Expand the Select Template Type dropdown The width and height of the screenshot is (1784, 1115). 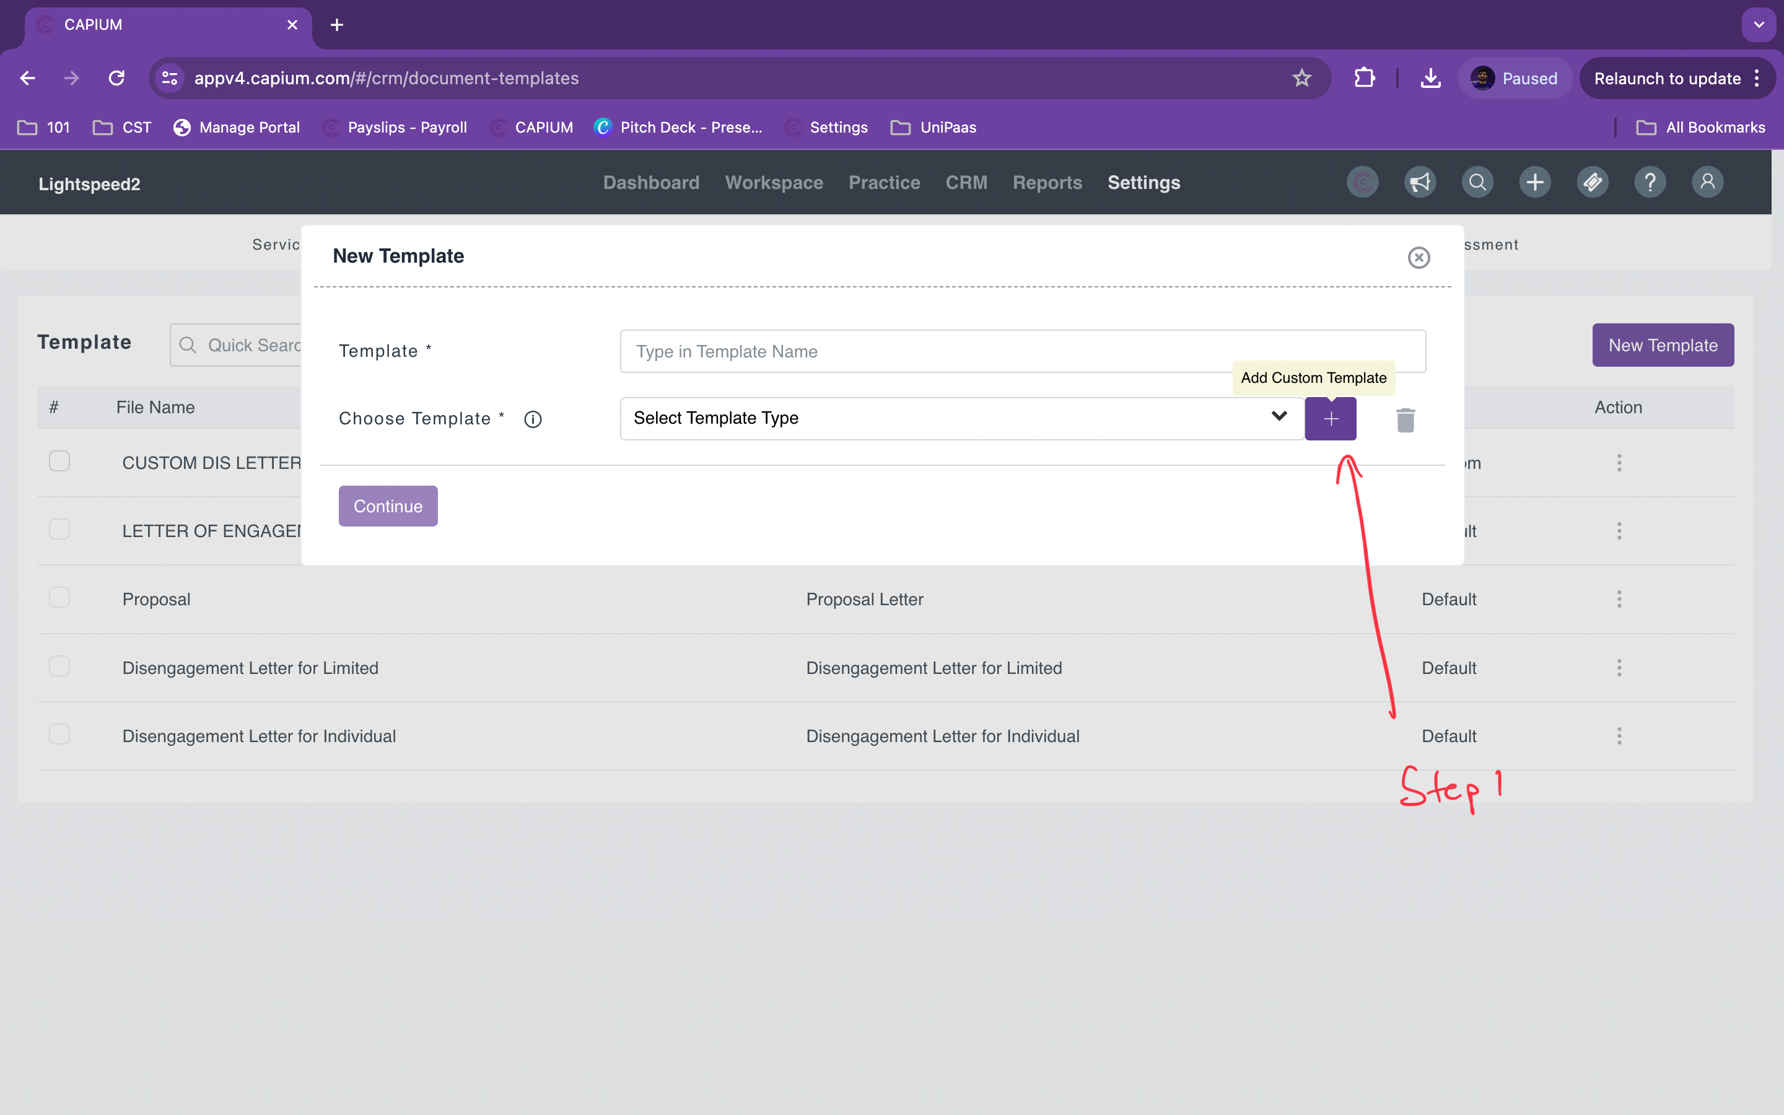[x=961, y=418]
